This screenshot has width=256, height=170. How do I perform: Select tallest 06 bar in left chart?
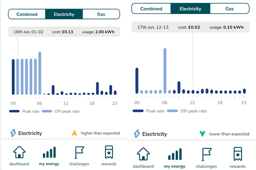click(40, 73)
